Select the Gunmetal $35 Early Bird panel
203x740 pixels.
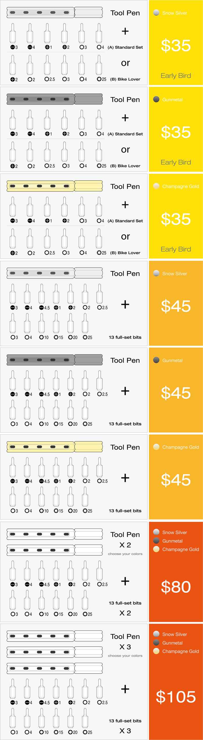pos(176,129)
